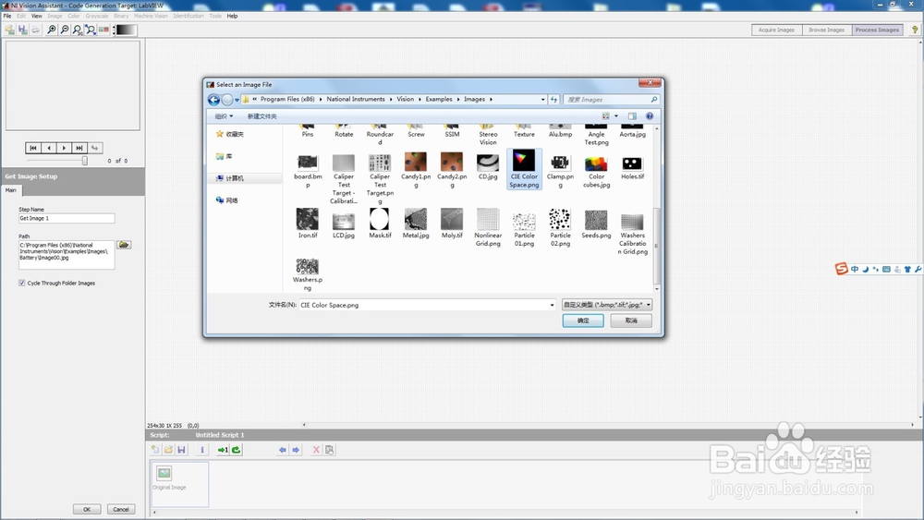Click the blue help icon in dialog
Viewport: 924px width, 520px height.
[650, 116]
